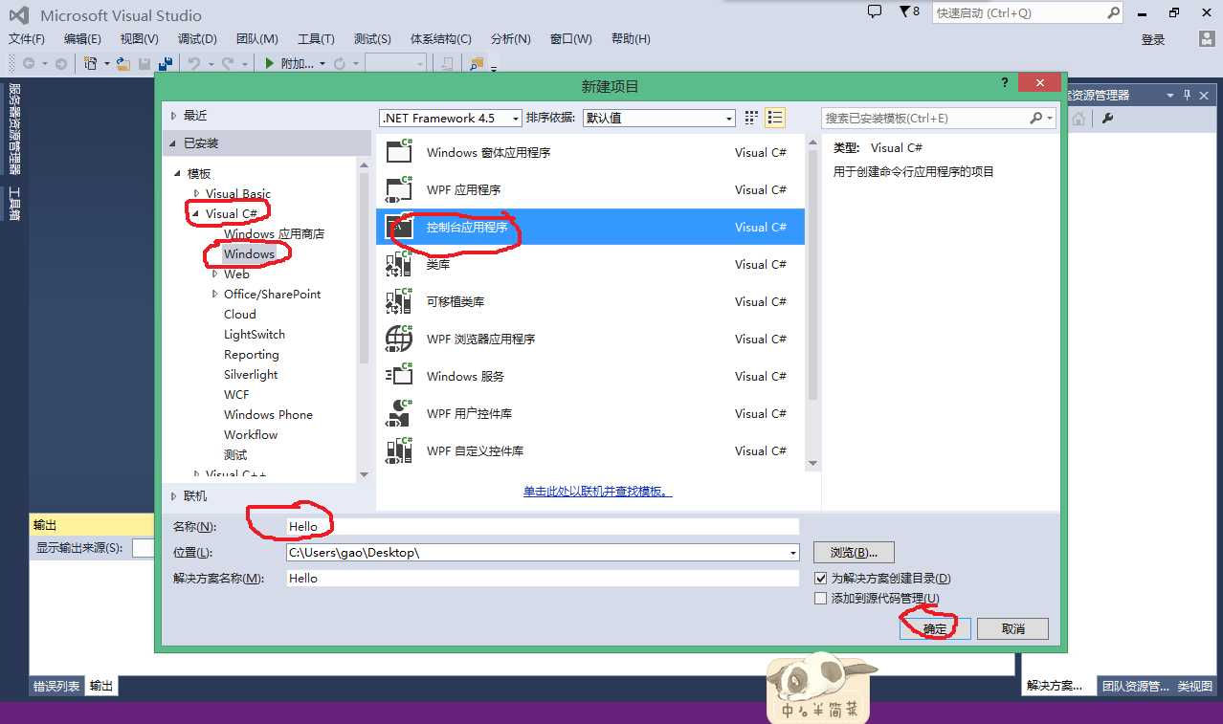Open the 服务器资源管理器 side panel tab
The width and height of the screenshot is (1223, 724).
(x=14, y=128)
